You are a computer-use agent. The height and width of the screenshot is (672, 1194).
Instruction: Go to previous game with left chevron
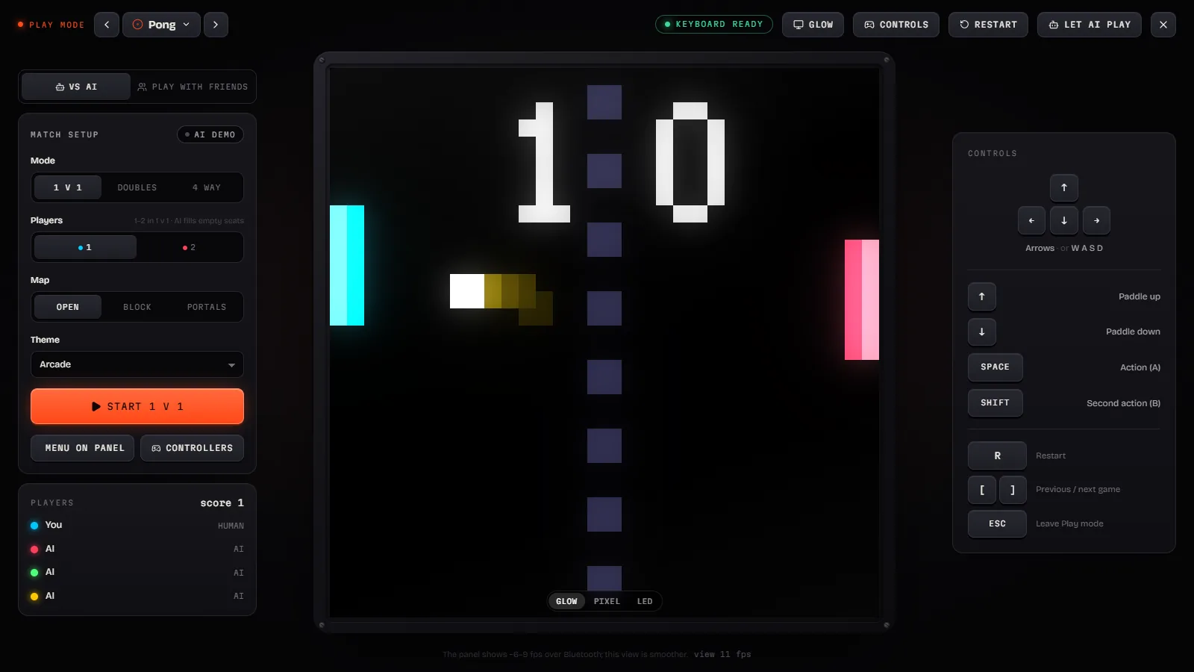pos(107,25)
